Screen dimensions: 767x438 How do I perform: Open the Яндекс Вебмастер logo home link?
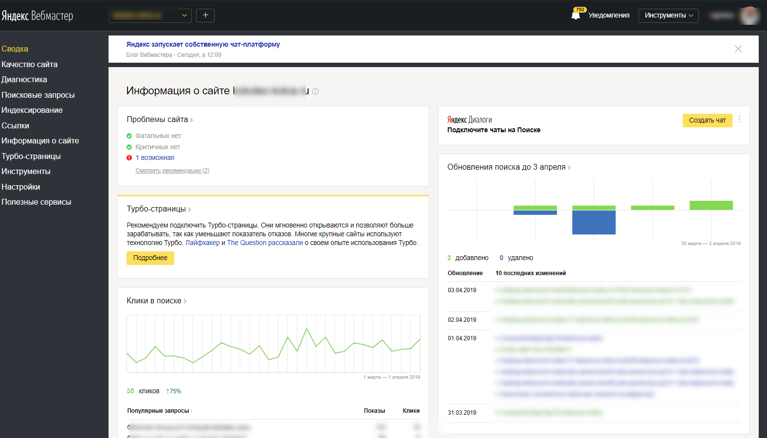[x=37, y=16]
